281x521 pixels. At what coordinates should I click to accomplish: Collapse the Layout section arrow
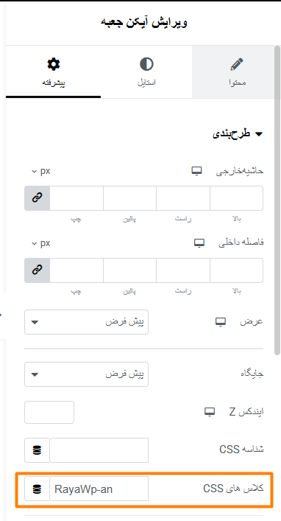[259, 134]
